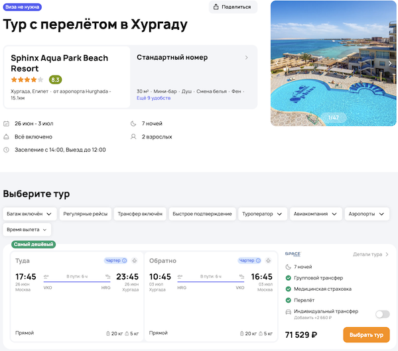This screenshot has width=398, height=351.
Task: Click the info icon on return Чартер badge
Action: pos(258,261)
